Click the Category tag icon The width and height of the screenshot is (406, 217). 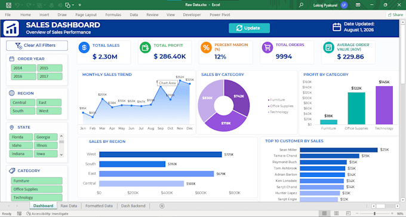pos(12,170)
